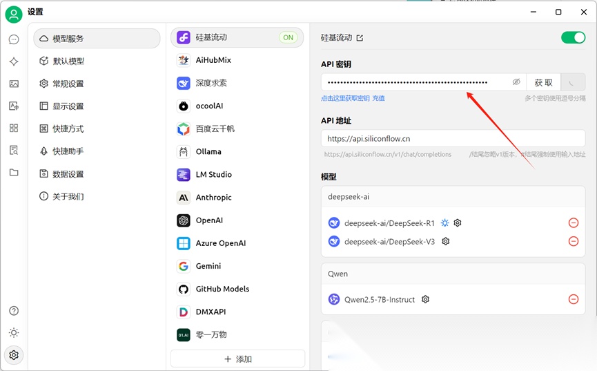The width and height of the screenshot is (597, 371).
Task: Open the user avatar profile
Action: [x=14, y=15]
